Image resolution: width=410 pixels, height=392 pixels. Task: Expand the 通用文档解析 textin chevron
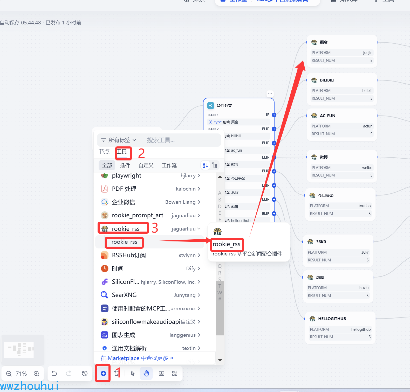(x=199, y=348)
